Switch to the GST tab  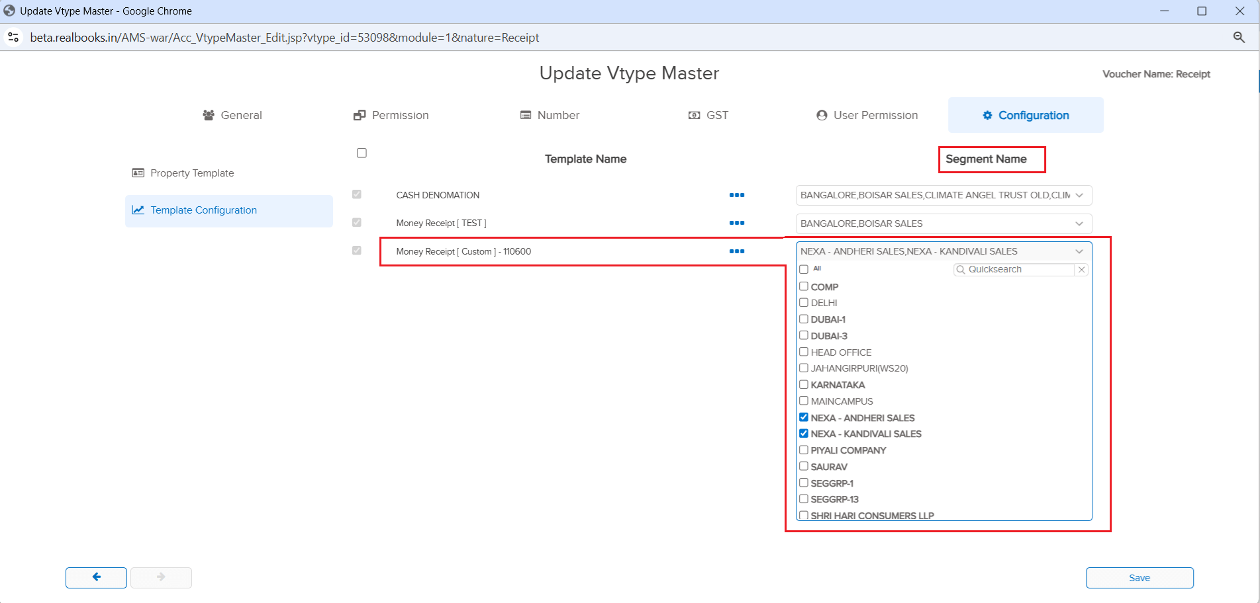(x=708, y=115)
